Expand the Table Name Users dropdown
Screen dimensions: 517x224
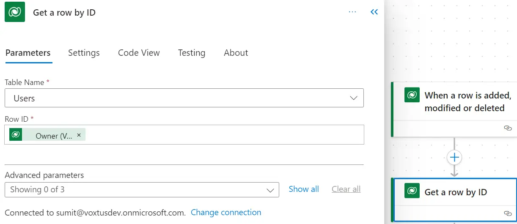click(x=184, y=98)
